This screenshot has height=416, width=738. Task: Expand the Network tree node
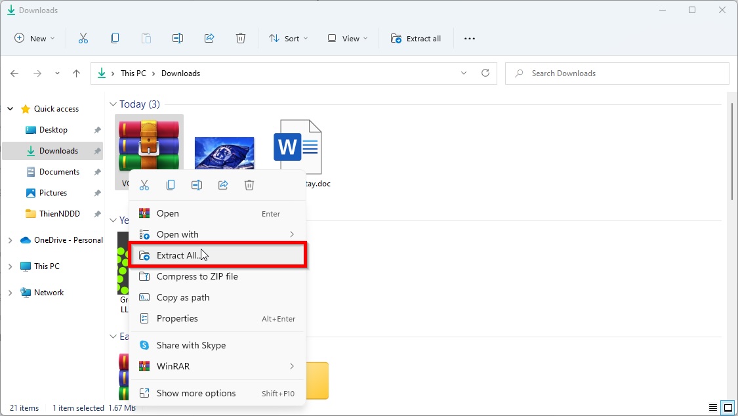pos(10,293)
